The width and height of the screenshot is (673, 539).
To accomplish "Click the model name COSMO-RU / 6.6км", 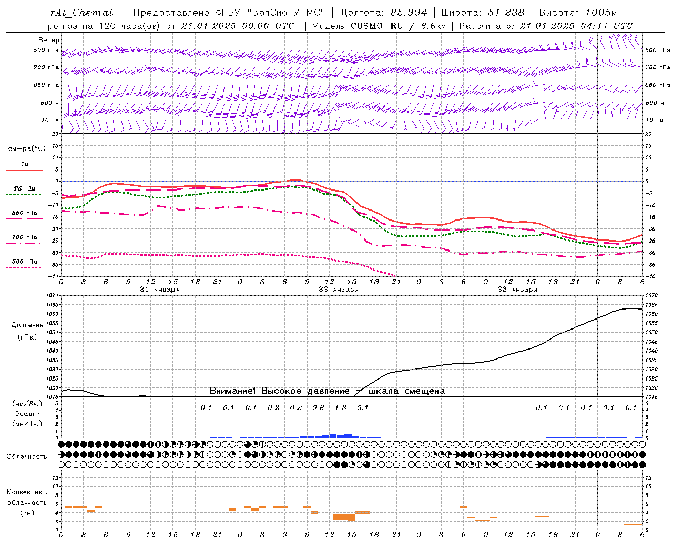I will pyautogui.click(x=399, y=26).
